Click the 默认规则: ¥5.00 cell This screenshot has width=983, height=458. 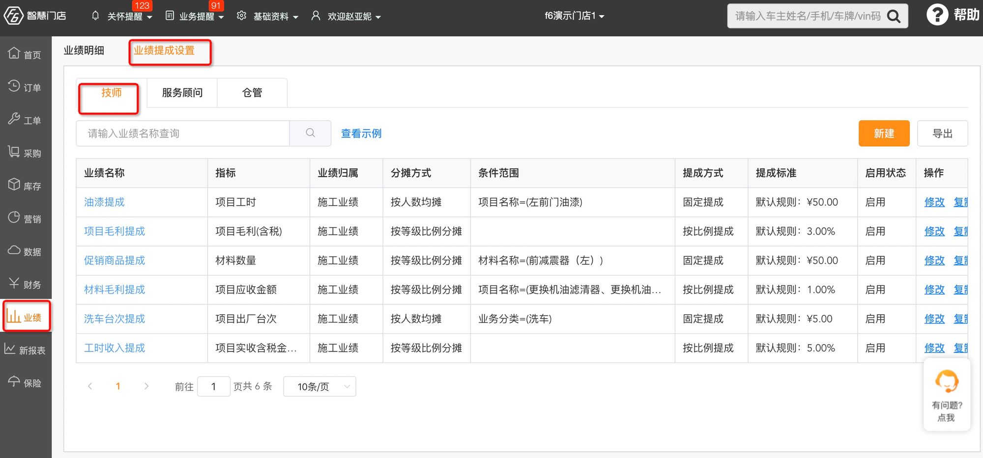tap(803, 319)
